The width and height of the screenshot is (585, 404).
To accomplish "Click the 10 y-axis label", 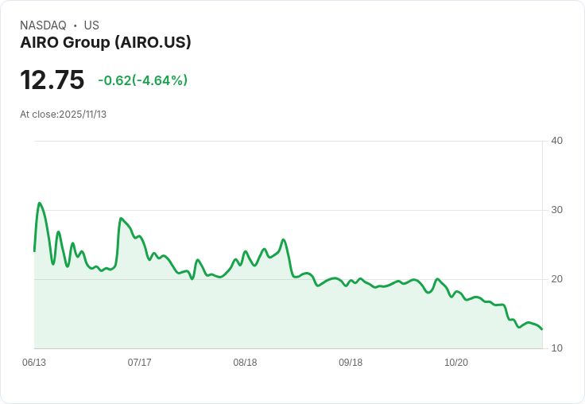I will 556,348.
